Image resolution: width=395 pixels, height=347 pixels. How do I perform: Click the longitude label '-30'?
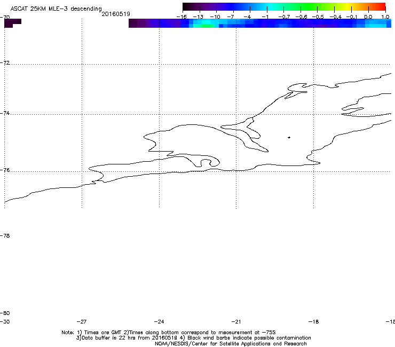5,321
